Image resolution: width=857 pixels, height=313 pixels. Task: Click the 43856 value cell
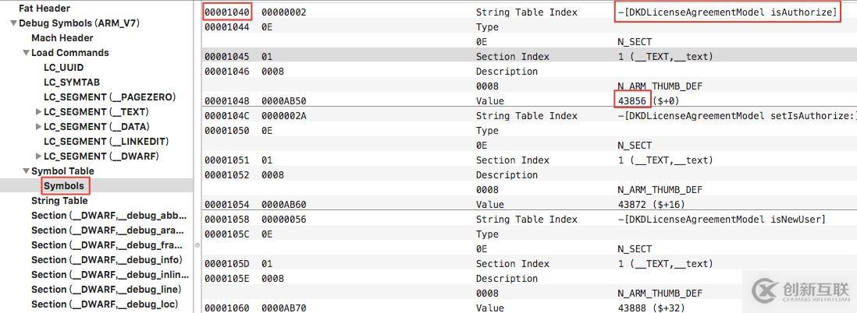click(632, 101)
